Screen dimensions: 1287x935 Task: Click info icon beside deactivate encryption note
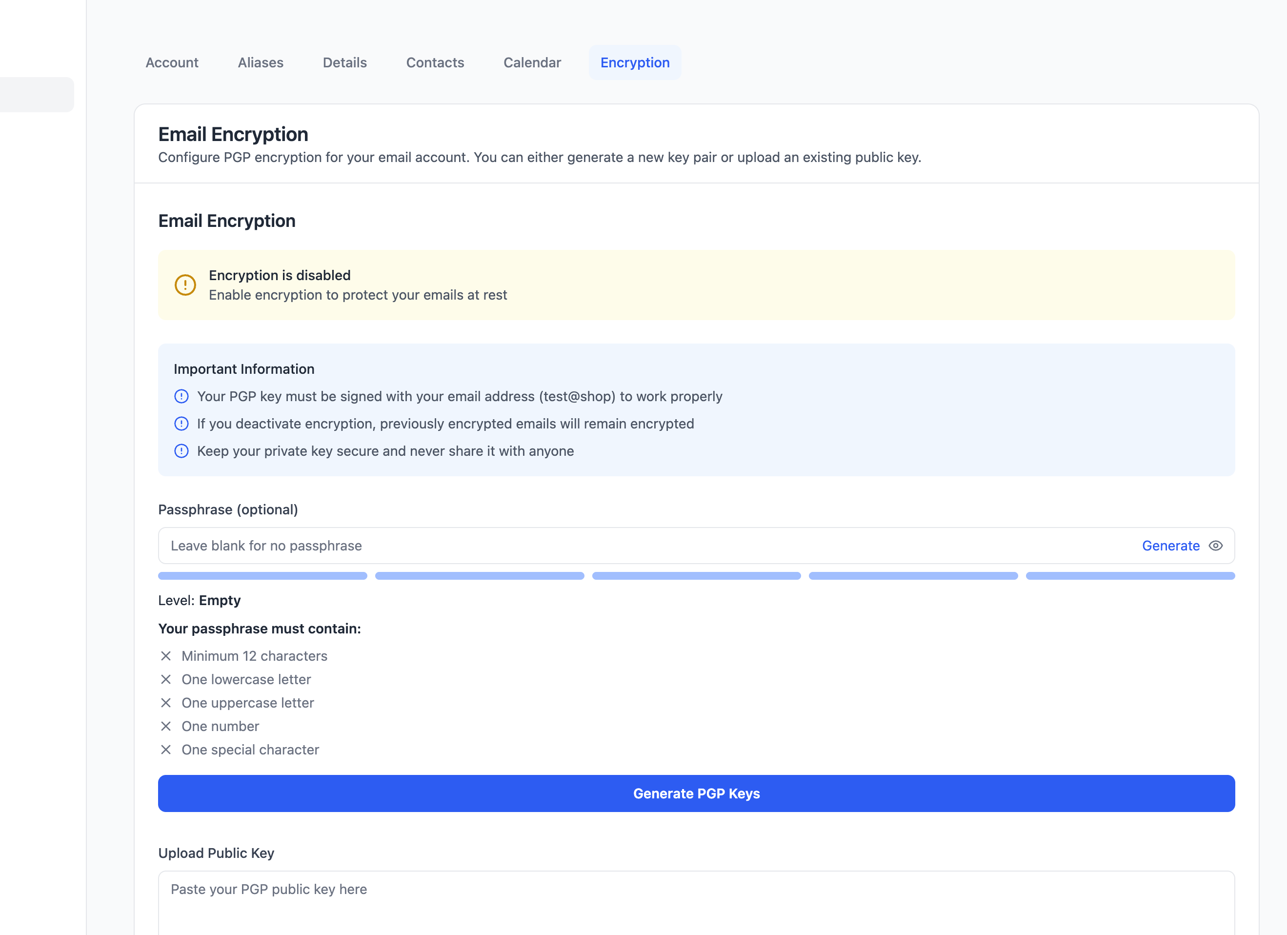coord(181,424)
